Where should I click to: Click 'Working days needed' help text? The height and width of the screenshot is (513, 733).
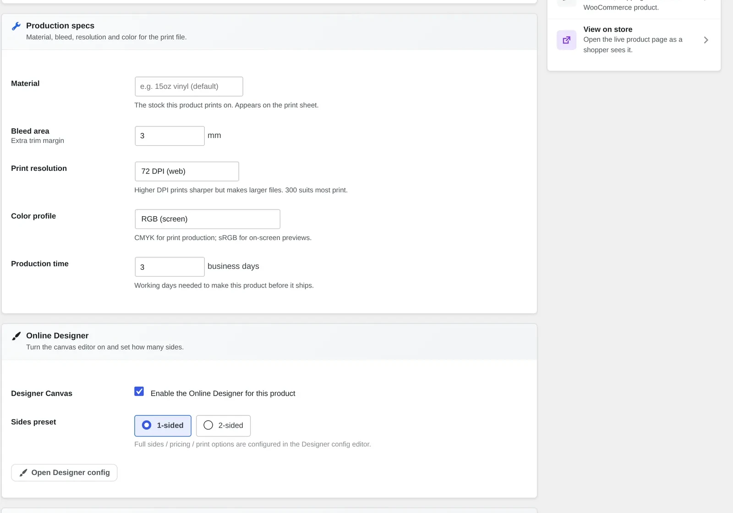coord(224,285)
